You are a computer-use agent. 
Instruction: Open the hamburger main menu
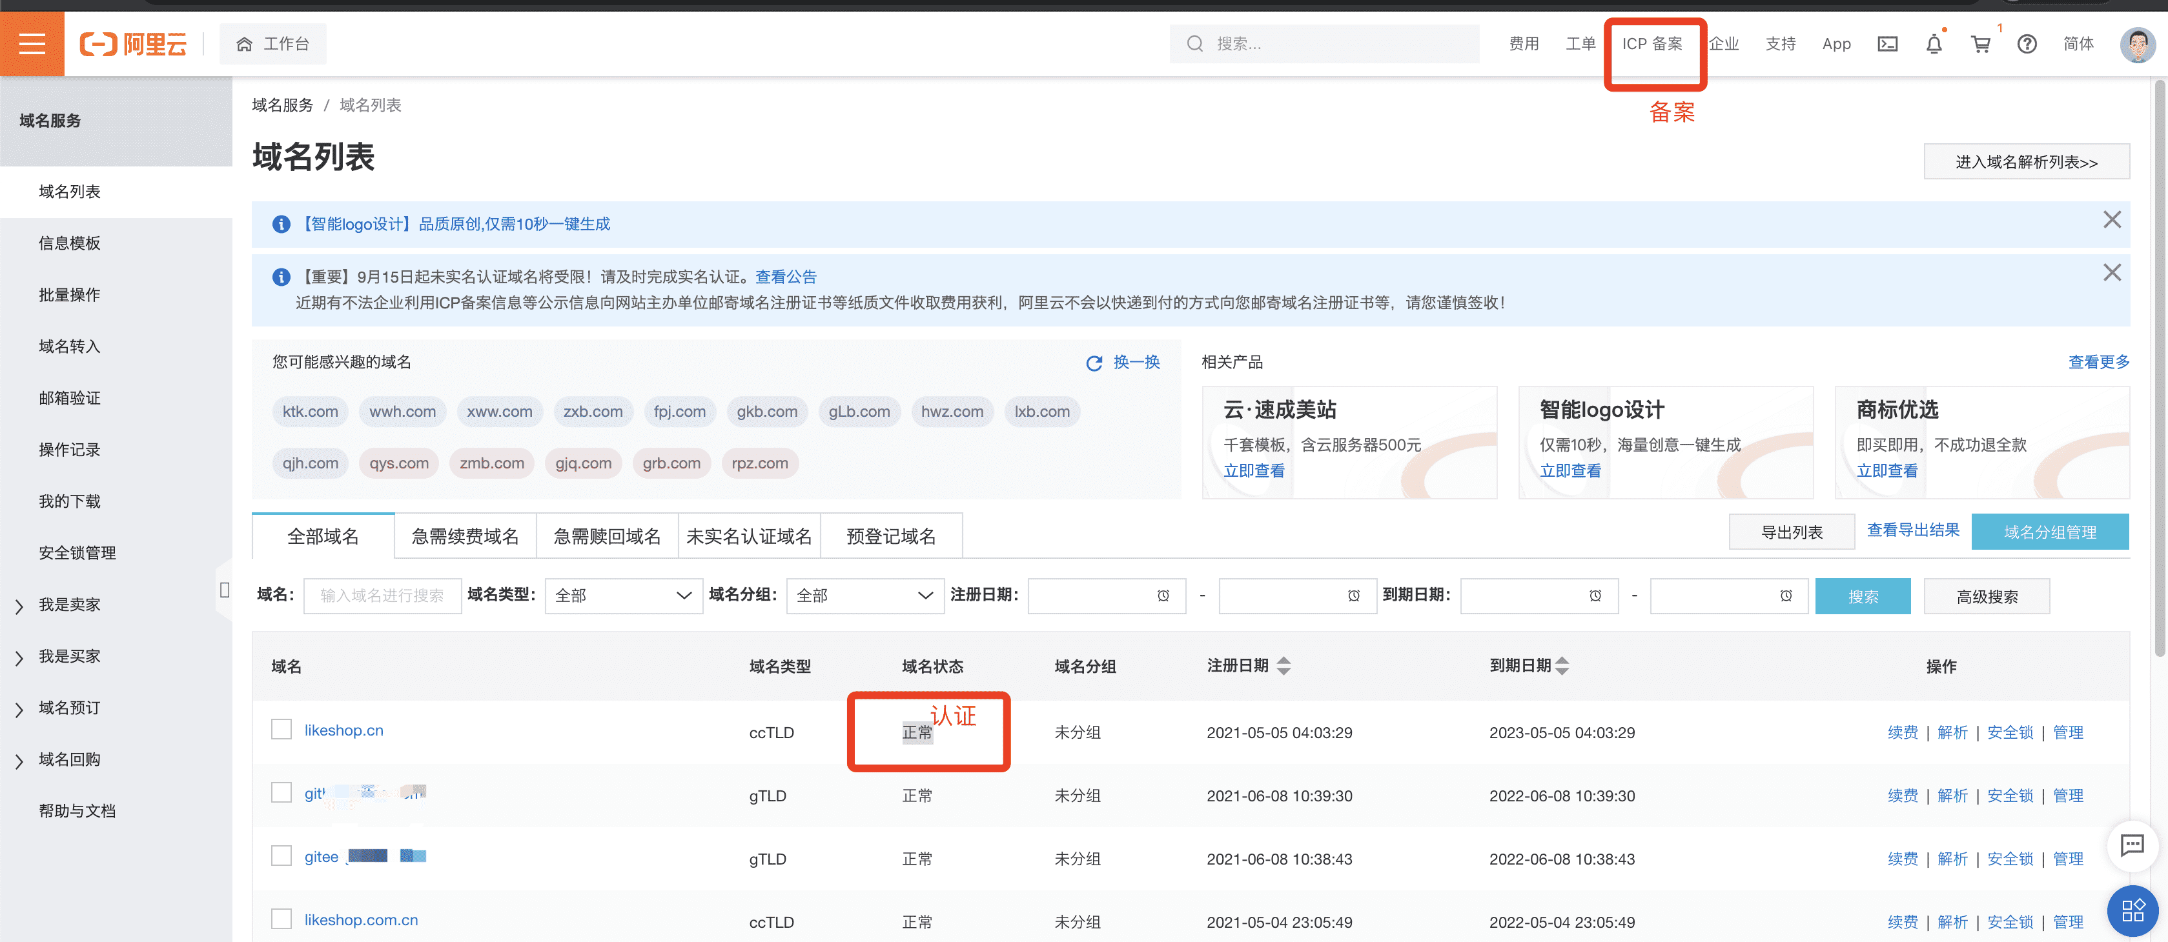pyautogui.click(x=32, y=44)
